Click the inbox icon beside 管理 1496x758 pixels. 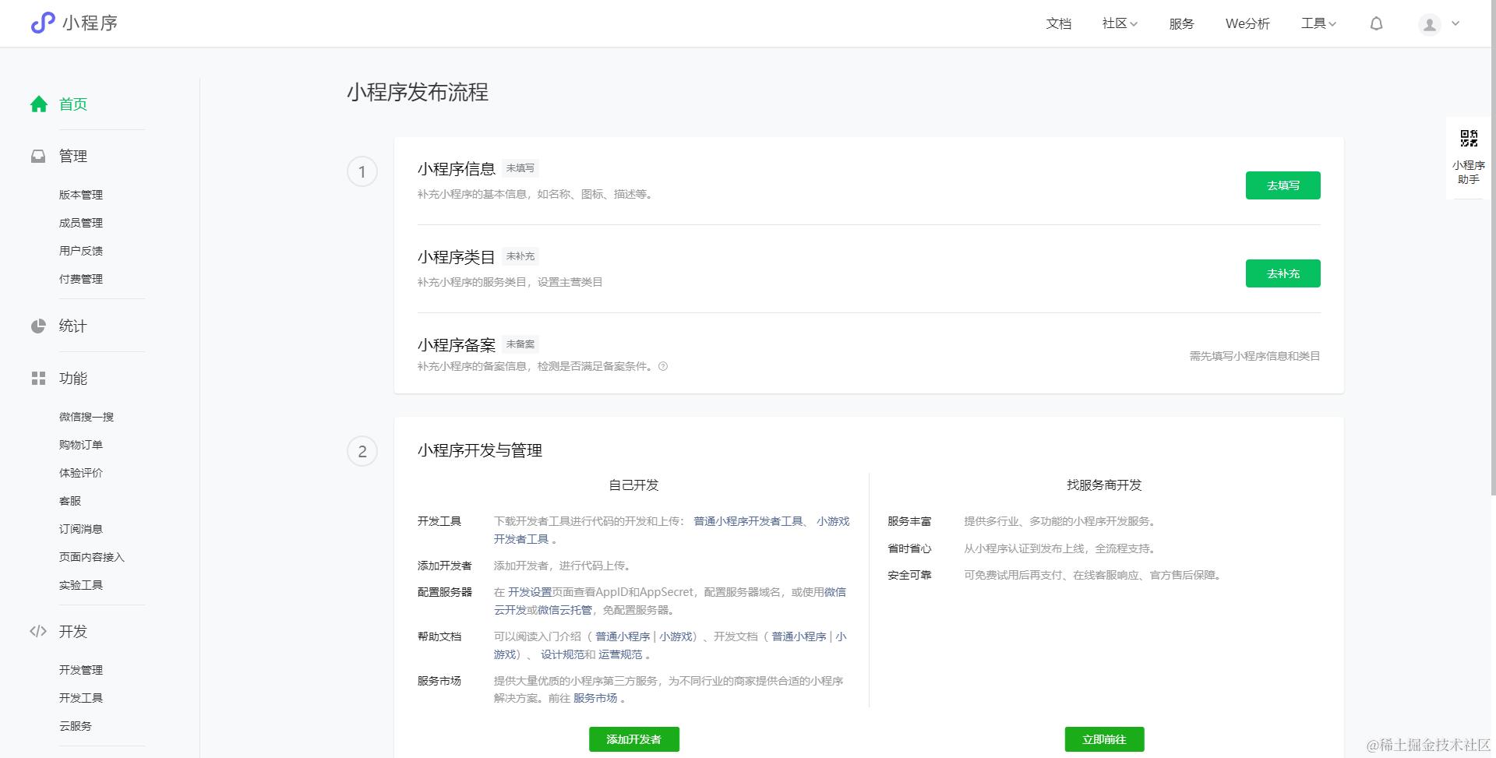pos(38,156)
